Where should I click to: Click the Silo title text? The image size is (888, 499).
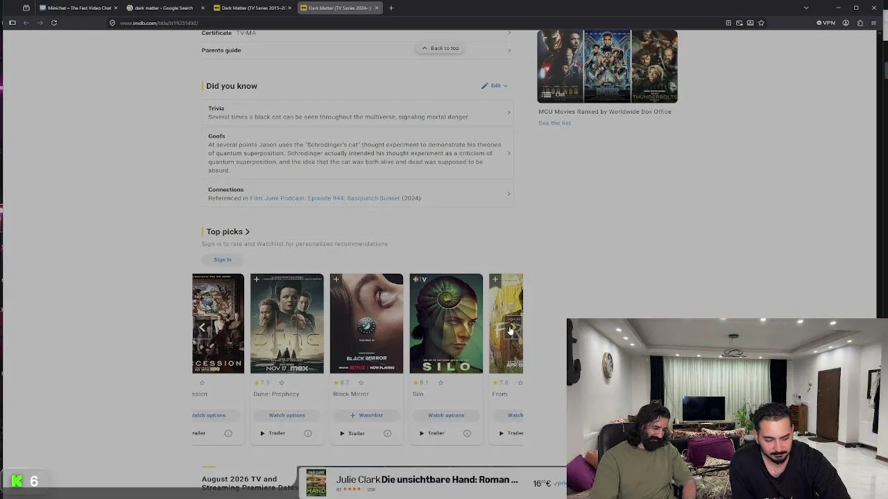[418, 394]
